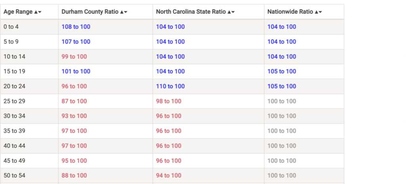Click the sort arrows beside Age Range

point(38,12)
